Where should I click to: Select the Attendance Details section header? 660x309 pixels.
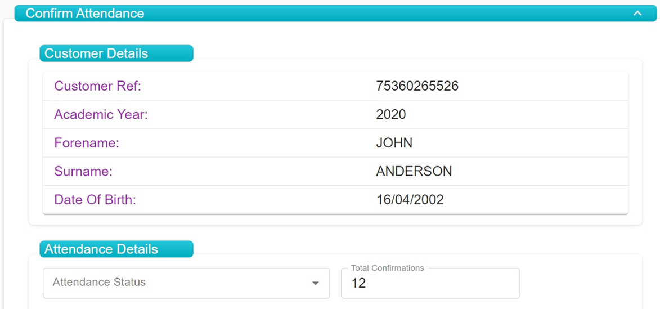116,249
